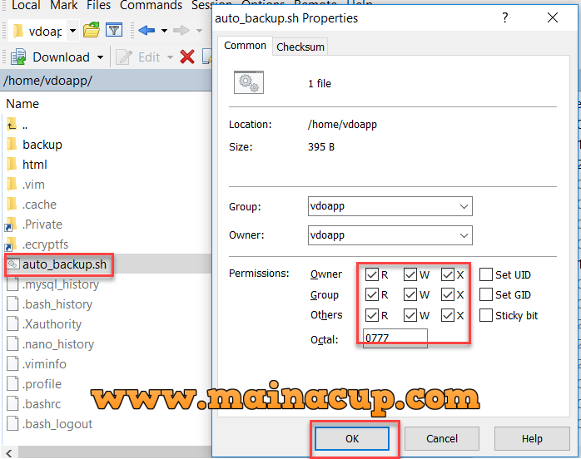Screen dimensions: 581x459
Task: Expand the back history dropdown arrow
Action: click(x=164, y=31)
